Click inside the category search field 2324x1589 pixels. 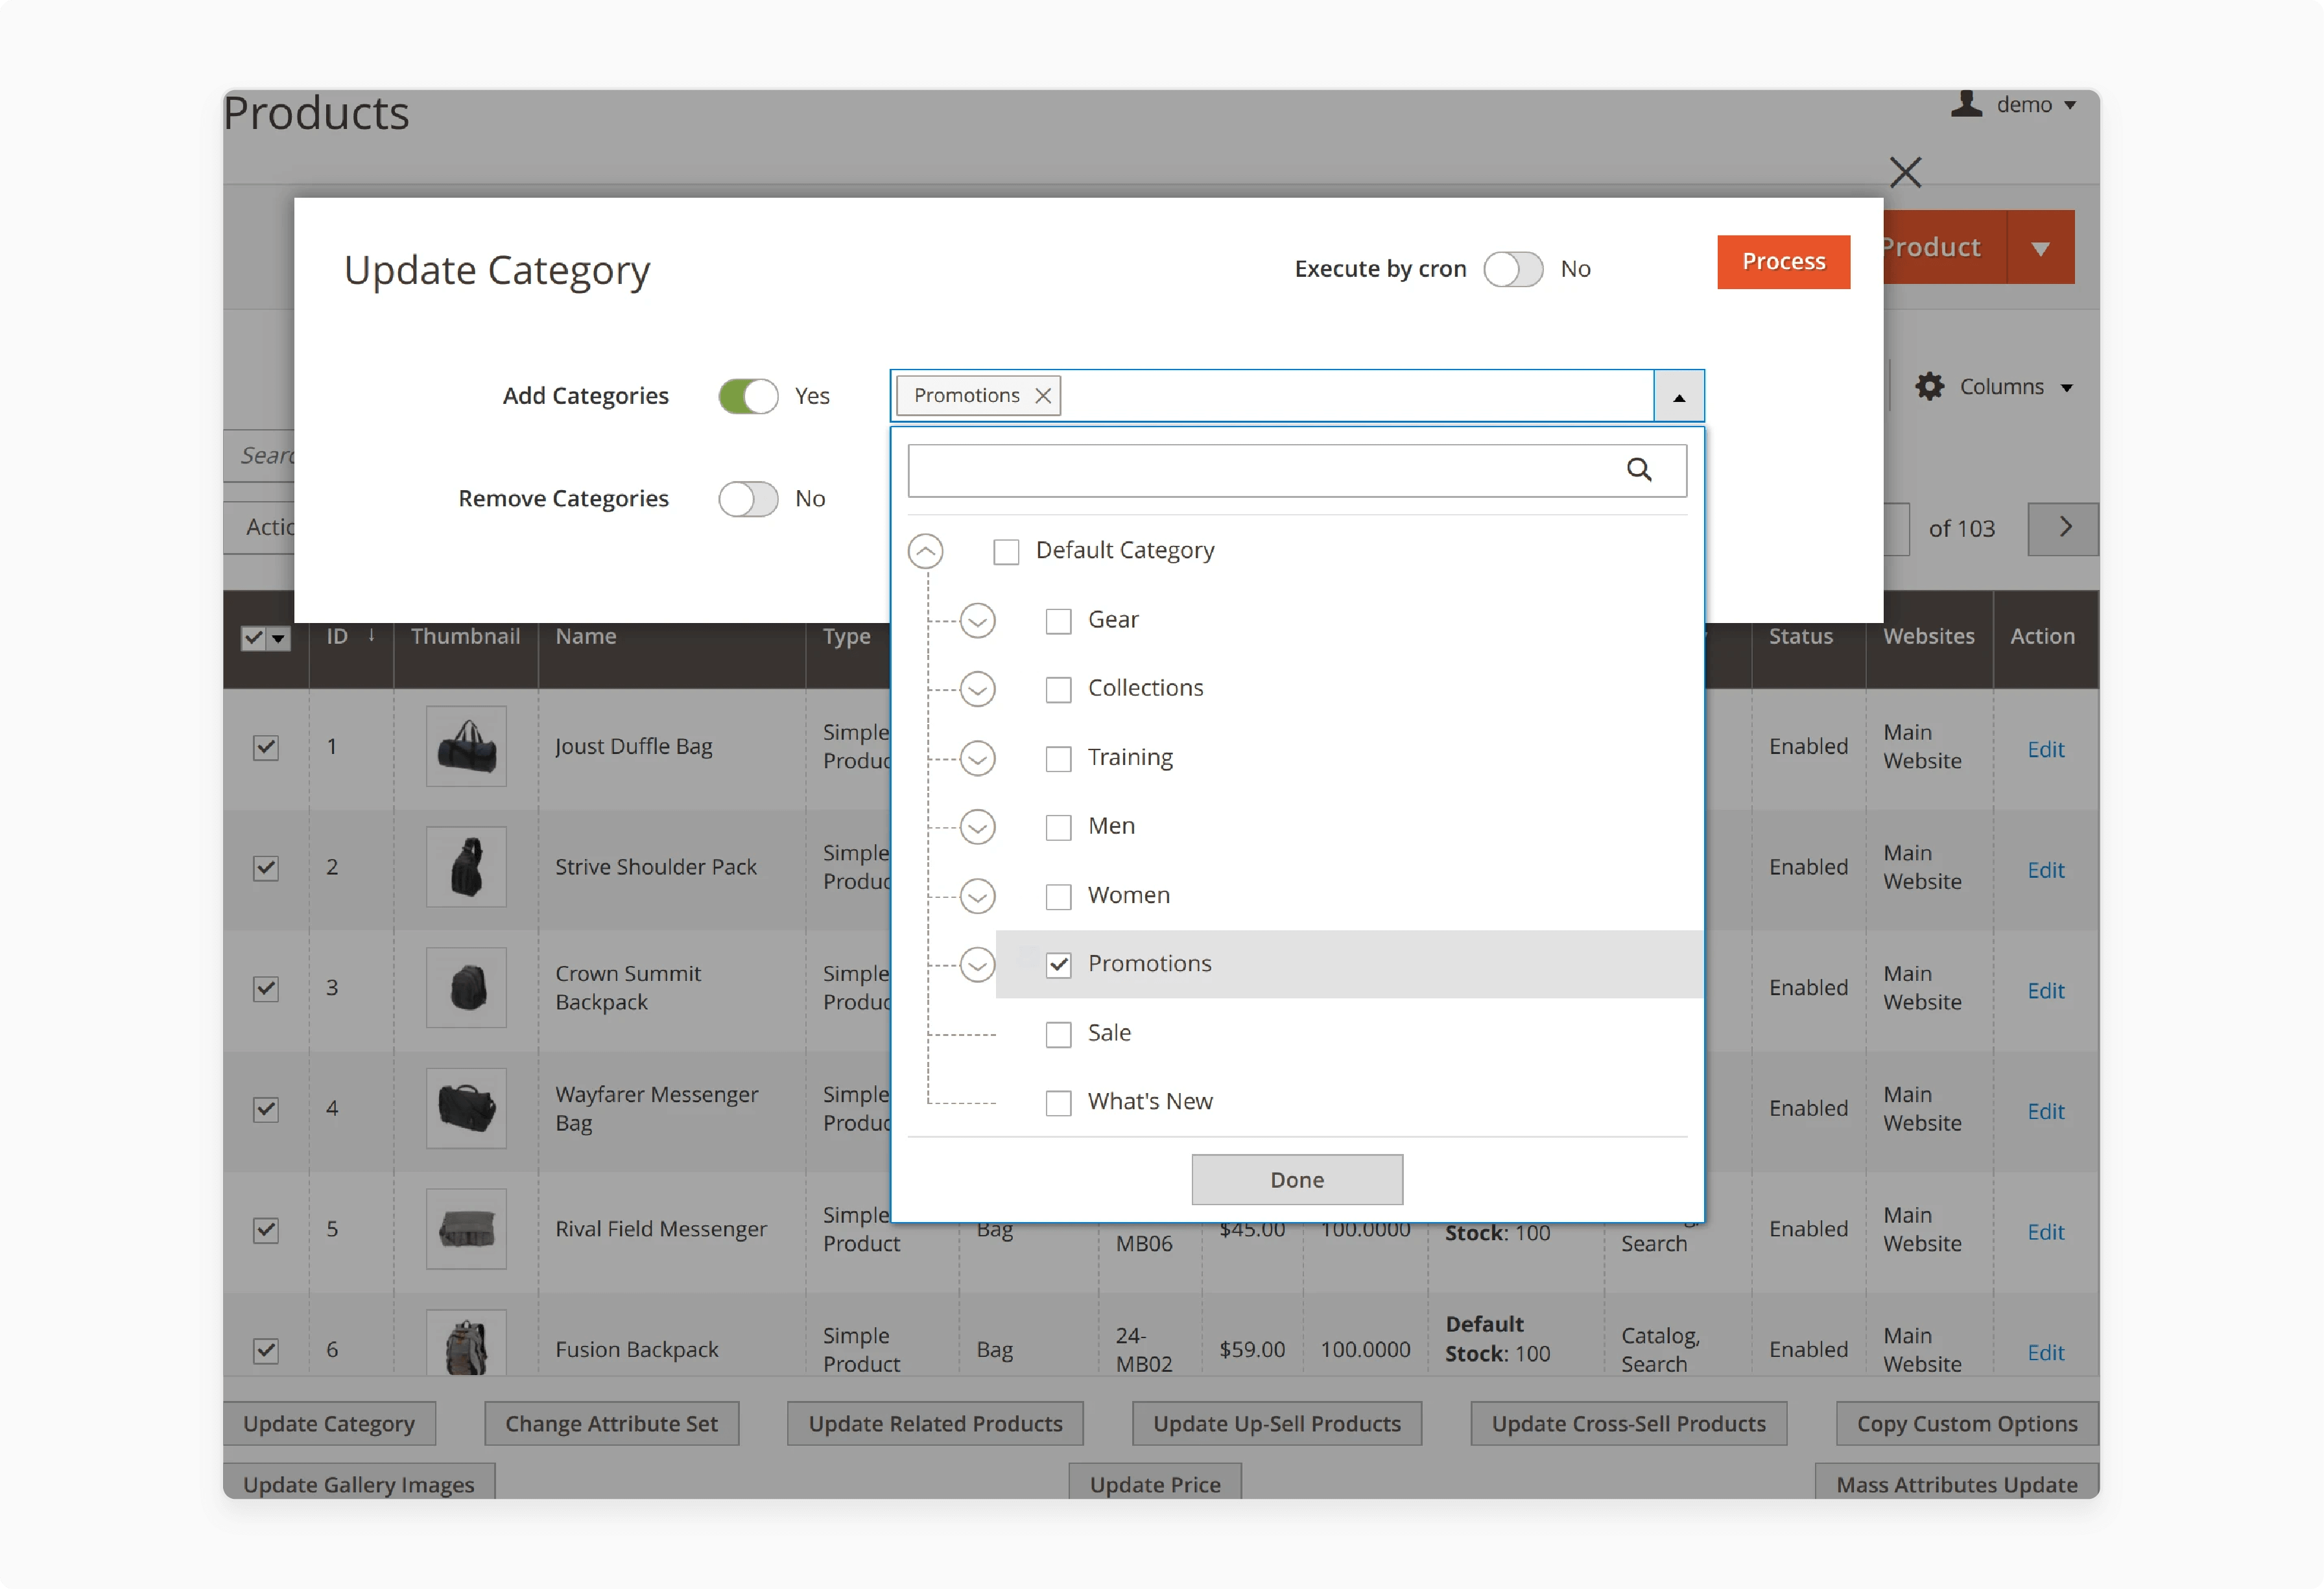click(x=1250, y=470)
